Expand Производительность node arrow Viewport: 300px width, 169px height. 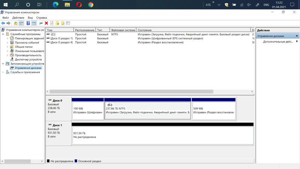7,55
